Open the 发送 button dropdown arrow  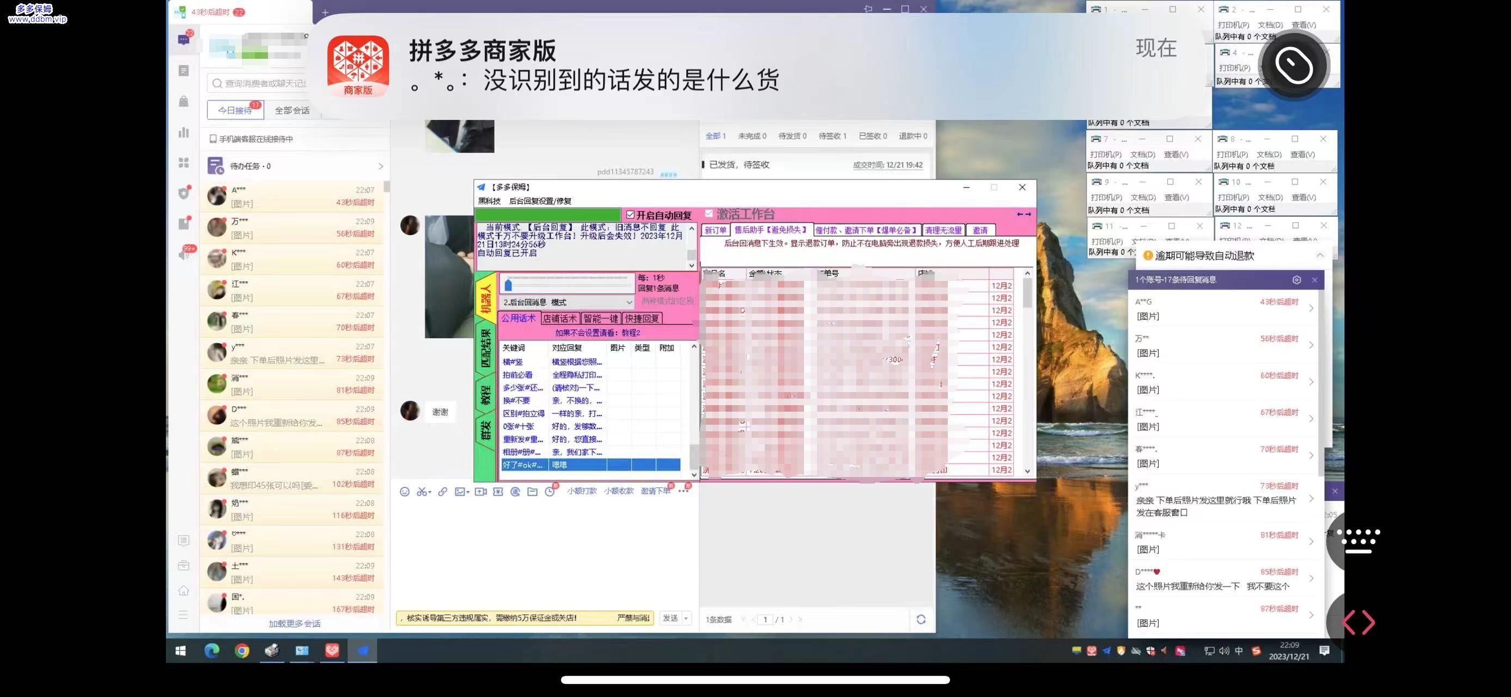coord(686,618)
